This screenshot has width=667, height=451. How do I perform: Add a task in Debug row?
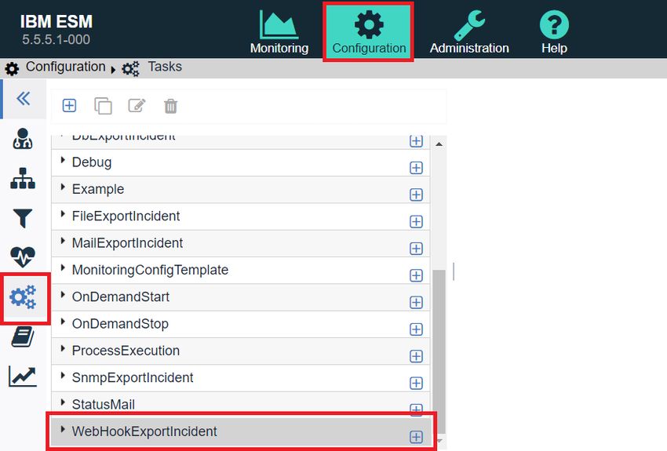416,168
